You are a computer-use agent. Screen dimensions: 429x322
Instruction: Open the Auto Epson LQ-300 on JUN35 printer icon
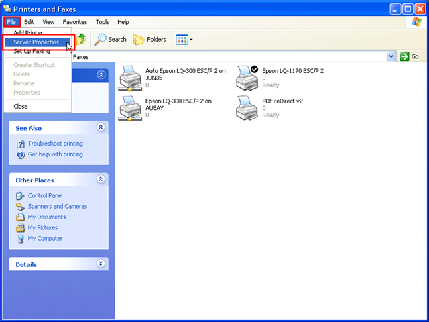[x=131, y=77]
